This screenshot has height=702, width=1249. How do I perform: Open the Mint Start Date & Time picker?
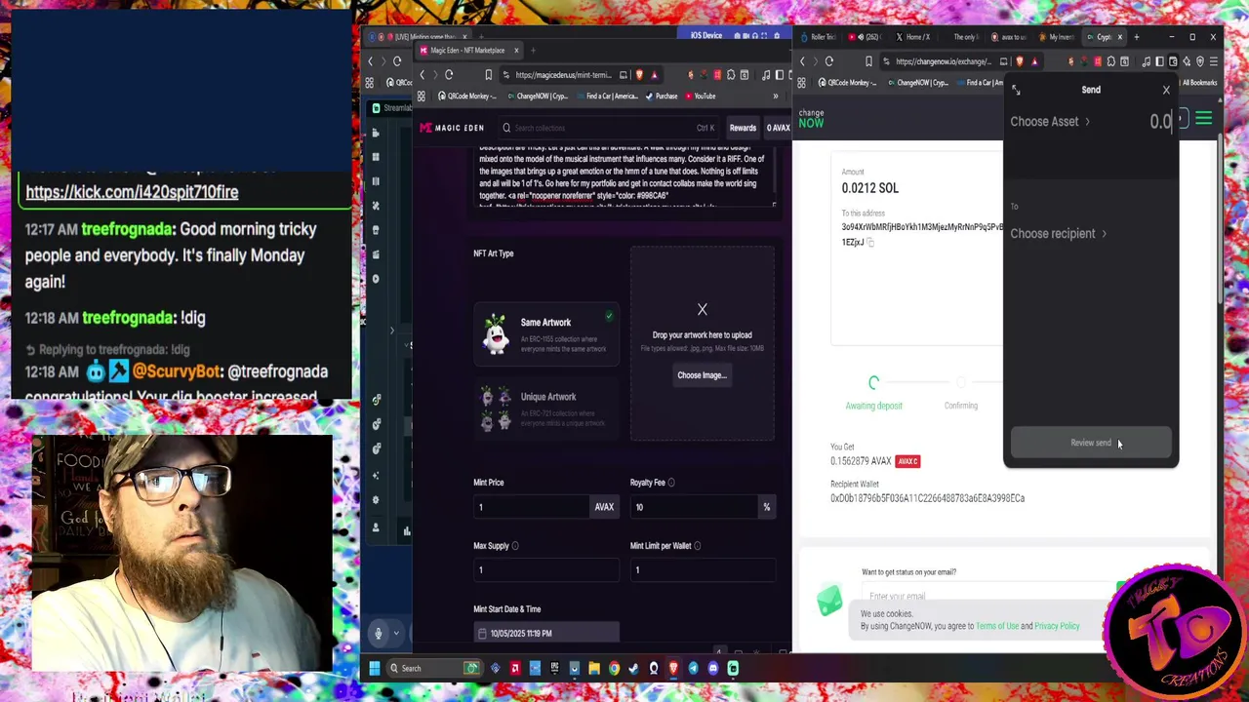(x=546, y=634)
